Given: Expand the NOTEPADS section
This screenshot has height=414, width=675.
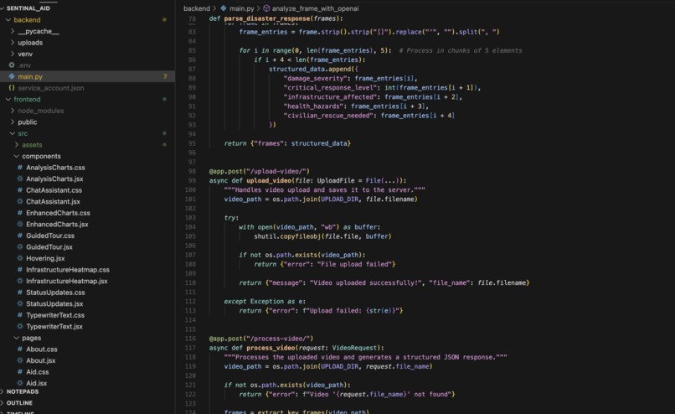Looking at the screenshot, I should coord(3,391).
